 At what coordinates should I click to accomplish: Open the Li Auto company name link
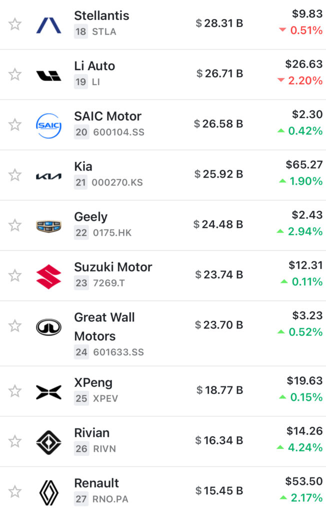point(94,66)
